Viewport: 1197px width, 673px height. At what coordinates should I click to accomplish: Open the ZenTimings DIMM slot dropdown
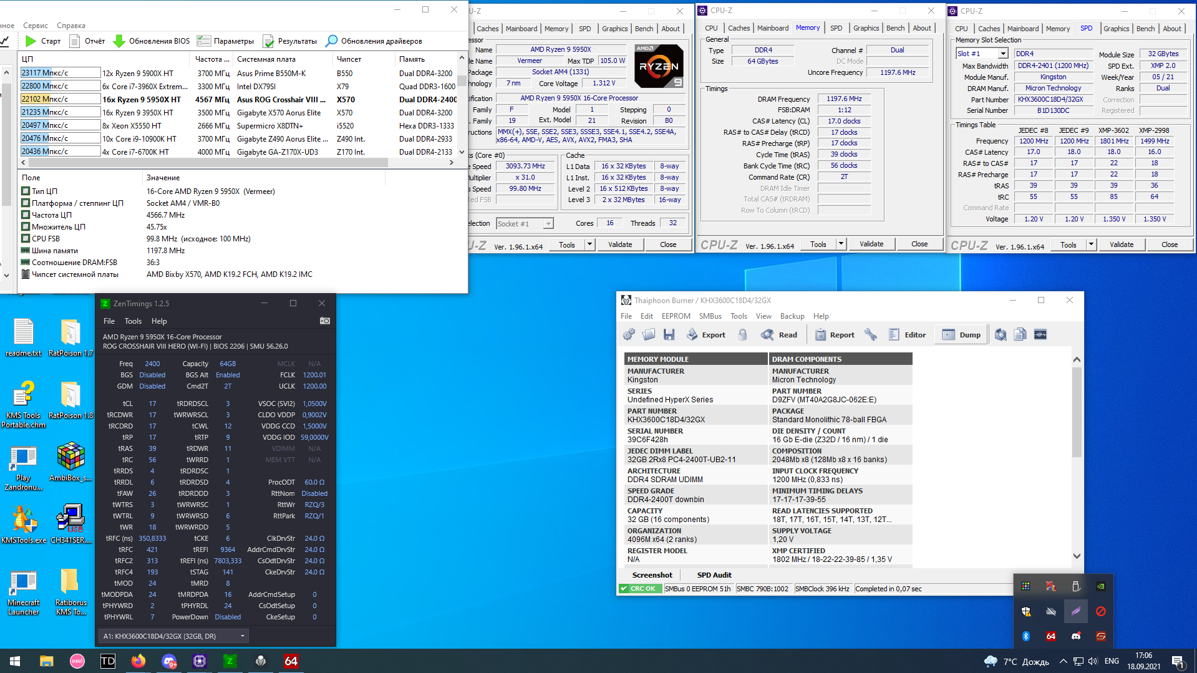tap(173, 636)
